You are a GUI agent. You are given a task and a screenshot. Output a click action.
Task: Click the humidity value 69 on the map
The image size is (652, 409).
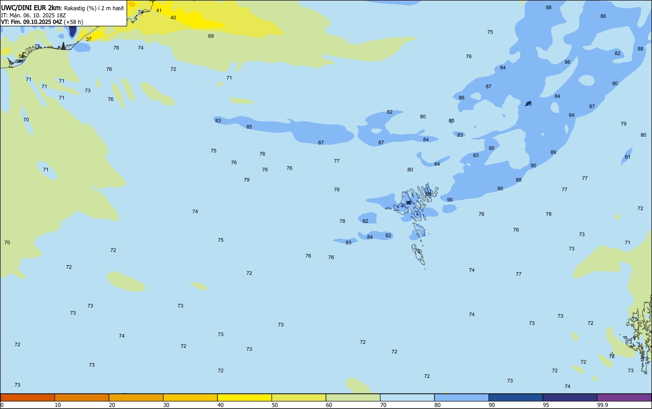point(211,36)
